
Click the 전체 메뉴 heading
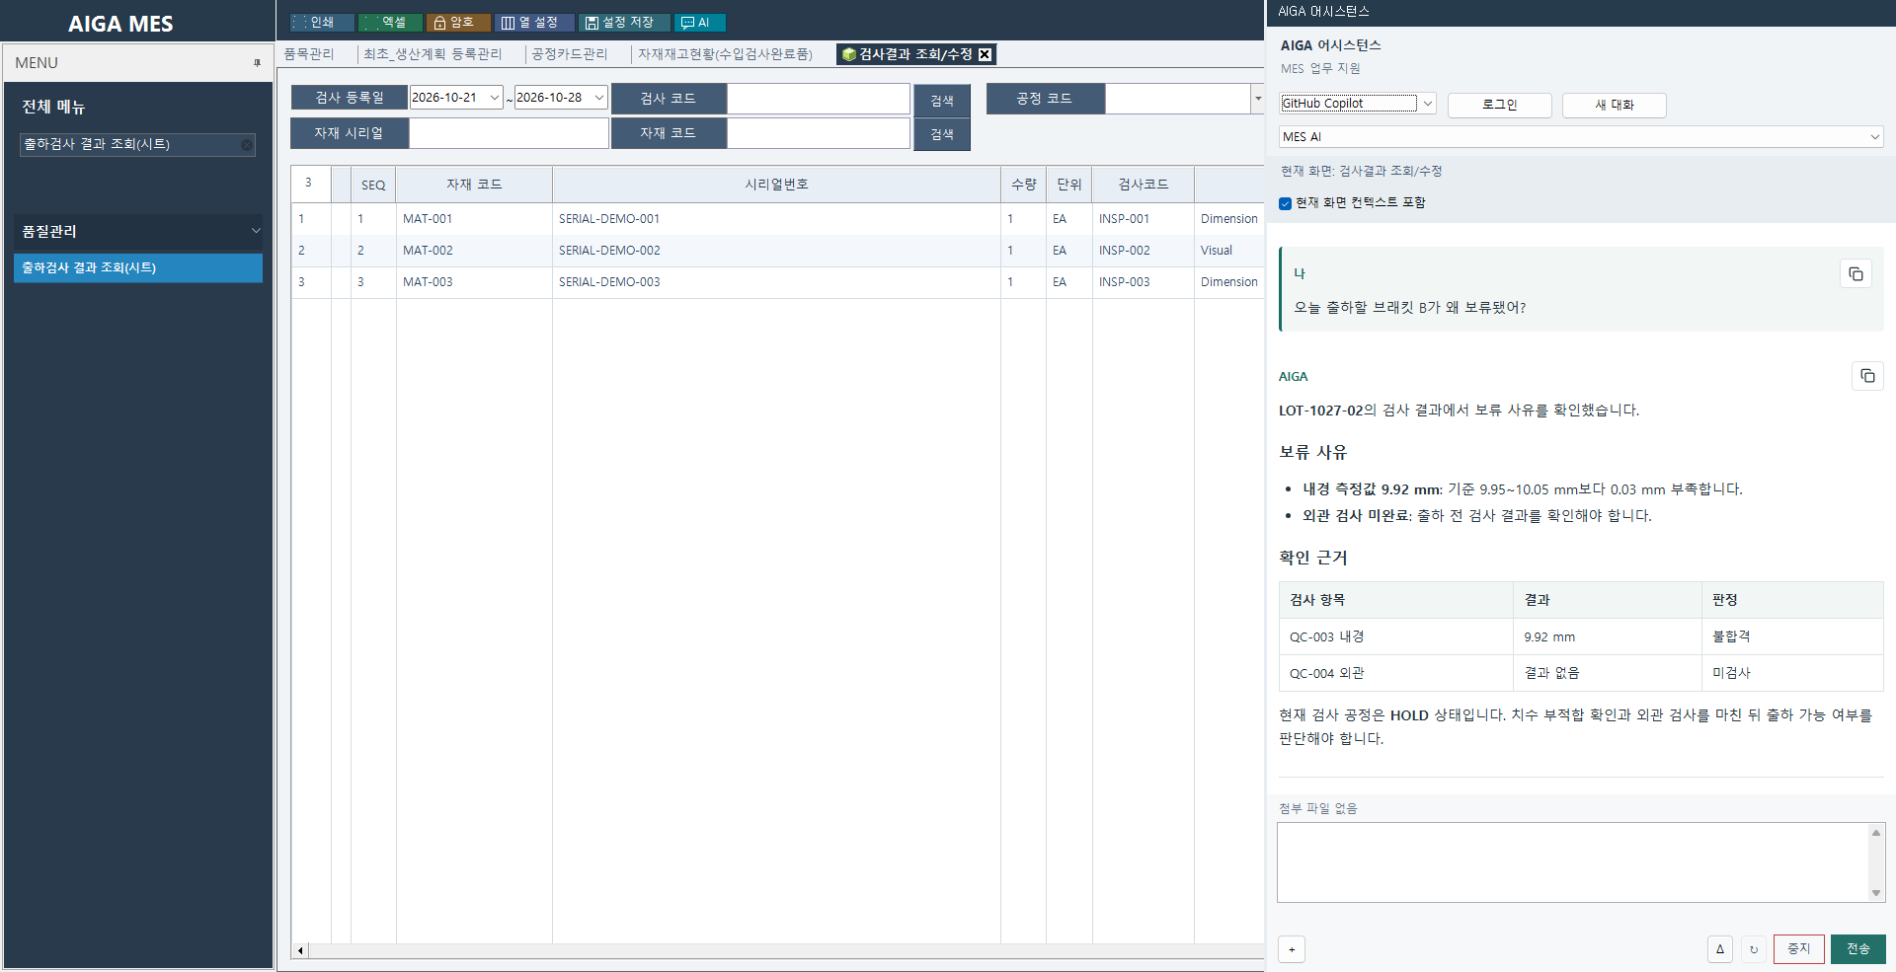pos(53,107)
